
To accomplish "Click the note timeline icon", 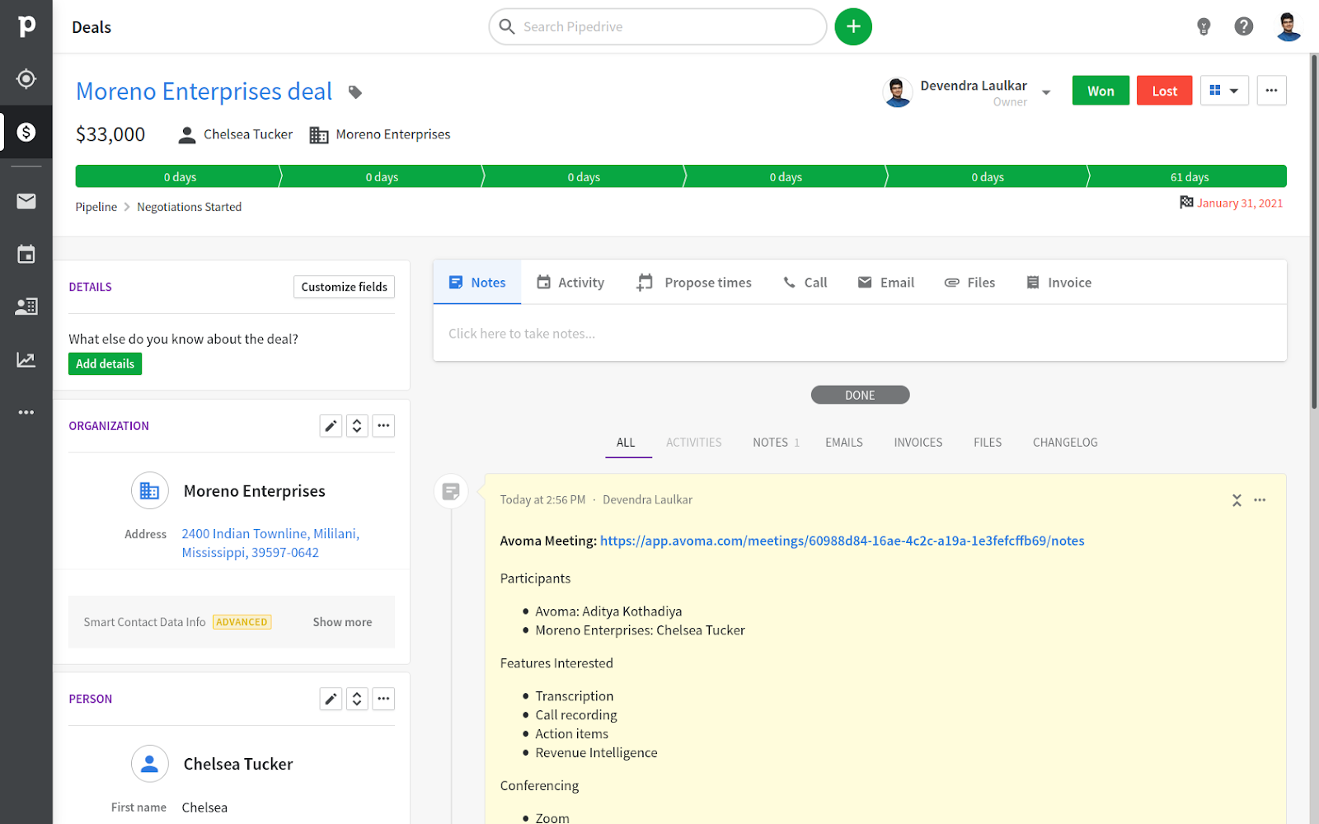I will click(x=451, y=492).
